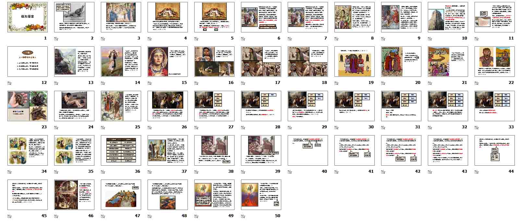Image resolution: width=519 pixels, height=222 pixels.
Task: Select slide 10 with the tall tower image
Action: pyautogui.click(x=448, y=17)
